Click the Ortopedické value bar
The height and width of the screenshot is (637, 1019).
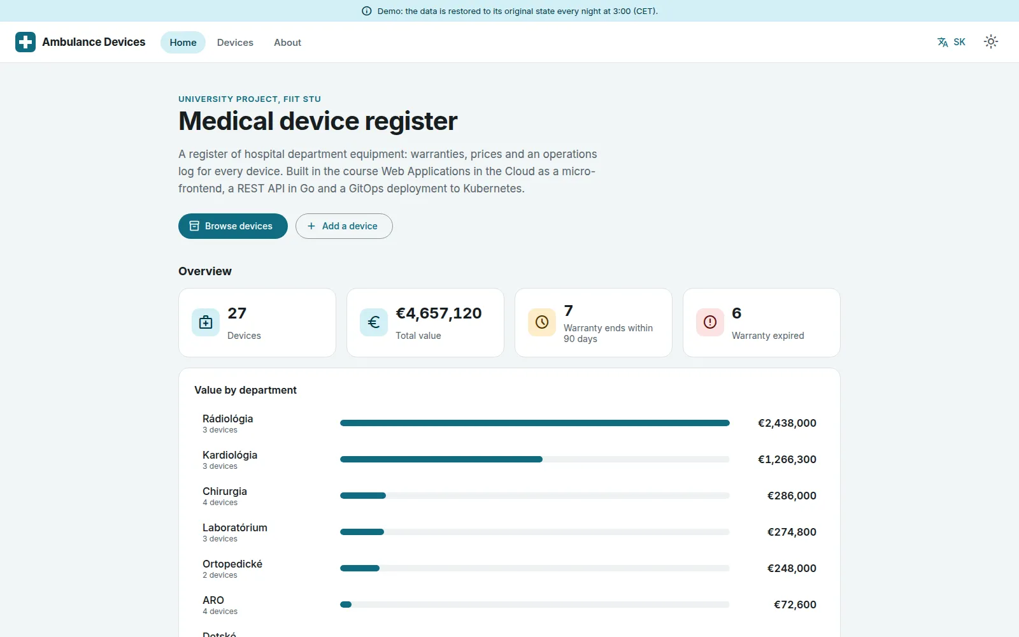535,568
